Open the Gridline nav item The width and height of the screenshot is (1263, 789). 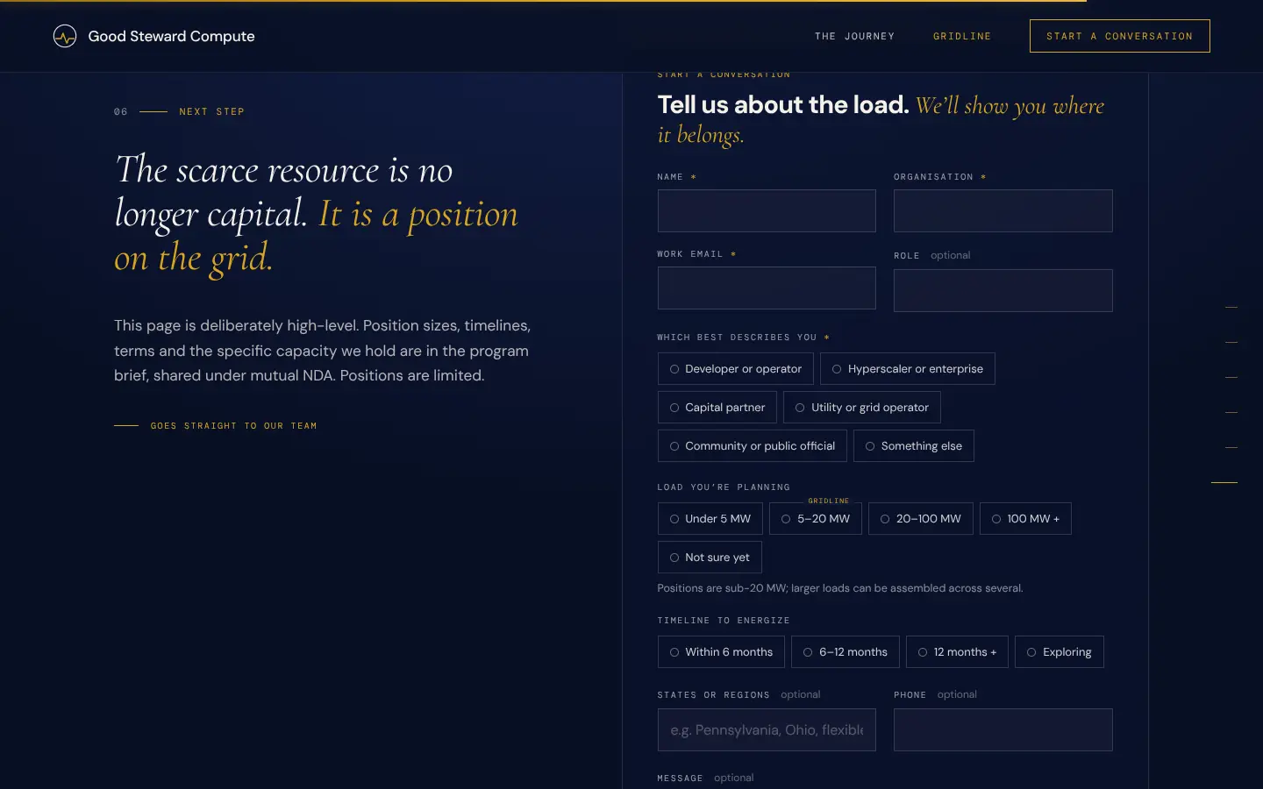(962, 36)
